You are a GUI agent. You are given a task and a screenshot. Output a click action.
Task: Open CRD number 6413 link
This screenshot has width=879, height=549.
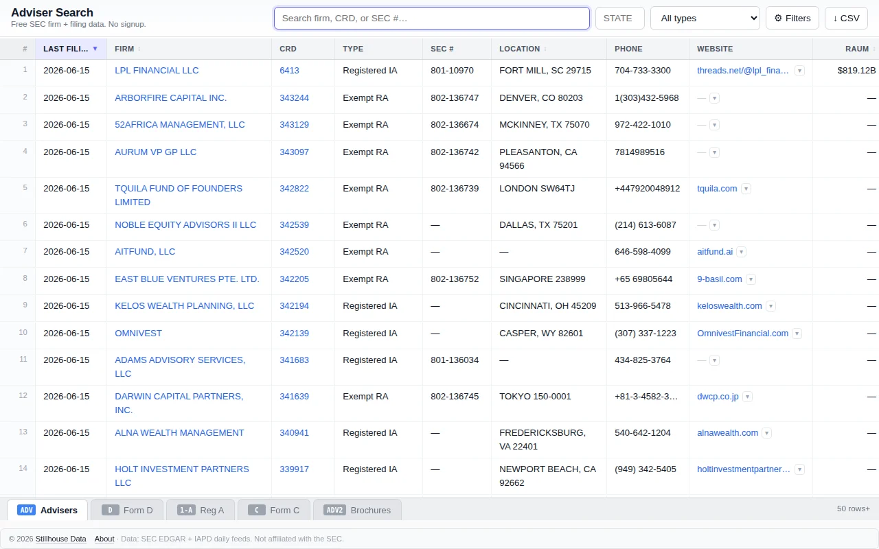pyautogui.click(x=289, y=71)
